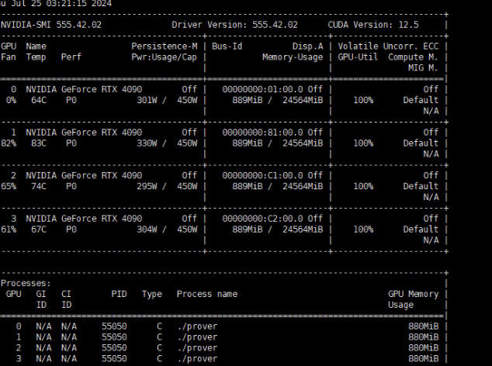Click the 'Memory-Usage' header text
Screen dimensions: 492x366
(293, 57)
